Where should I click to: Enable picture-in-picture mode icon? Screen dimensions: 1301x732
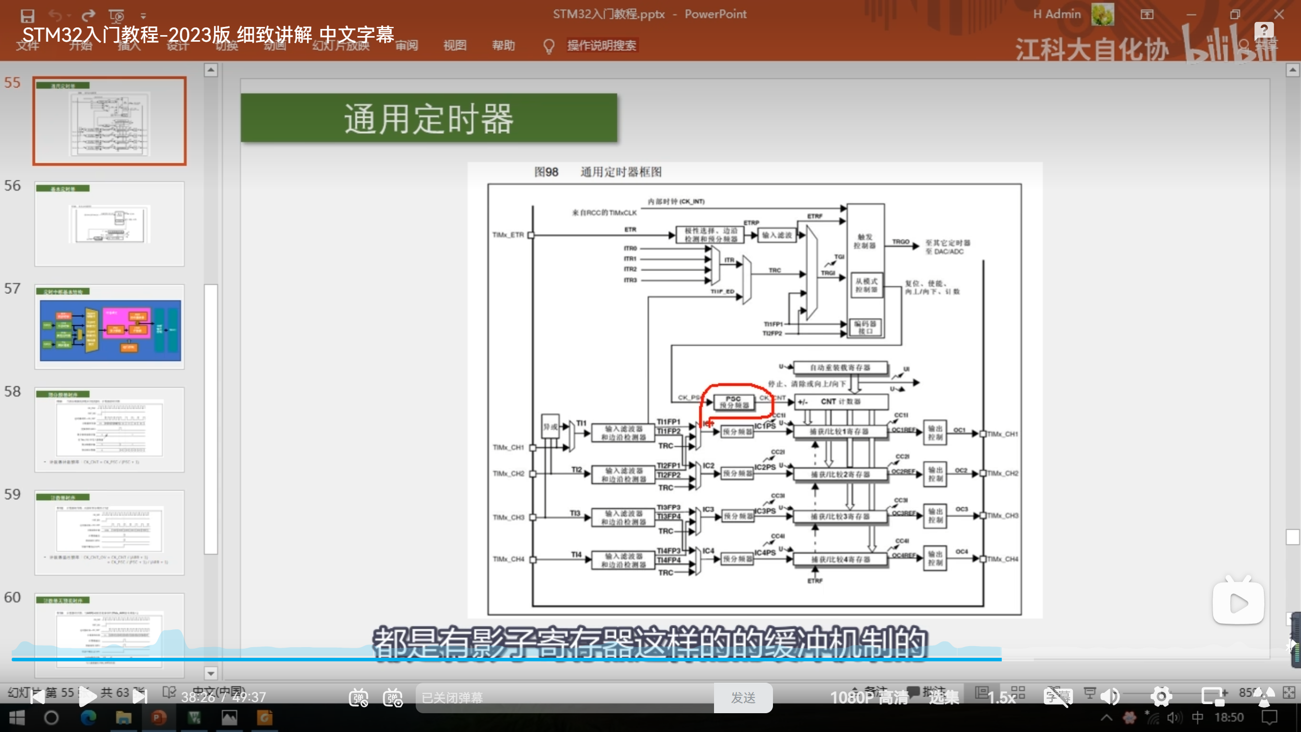[x=1213, y=696]
